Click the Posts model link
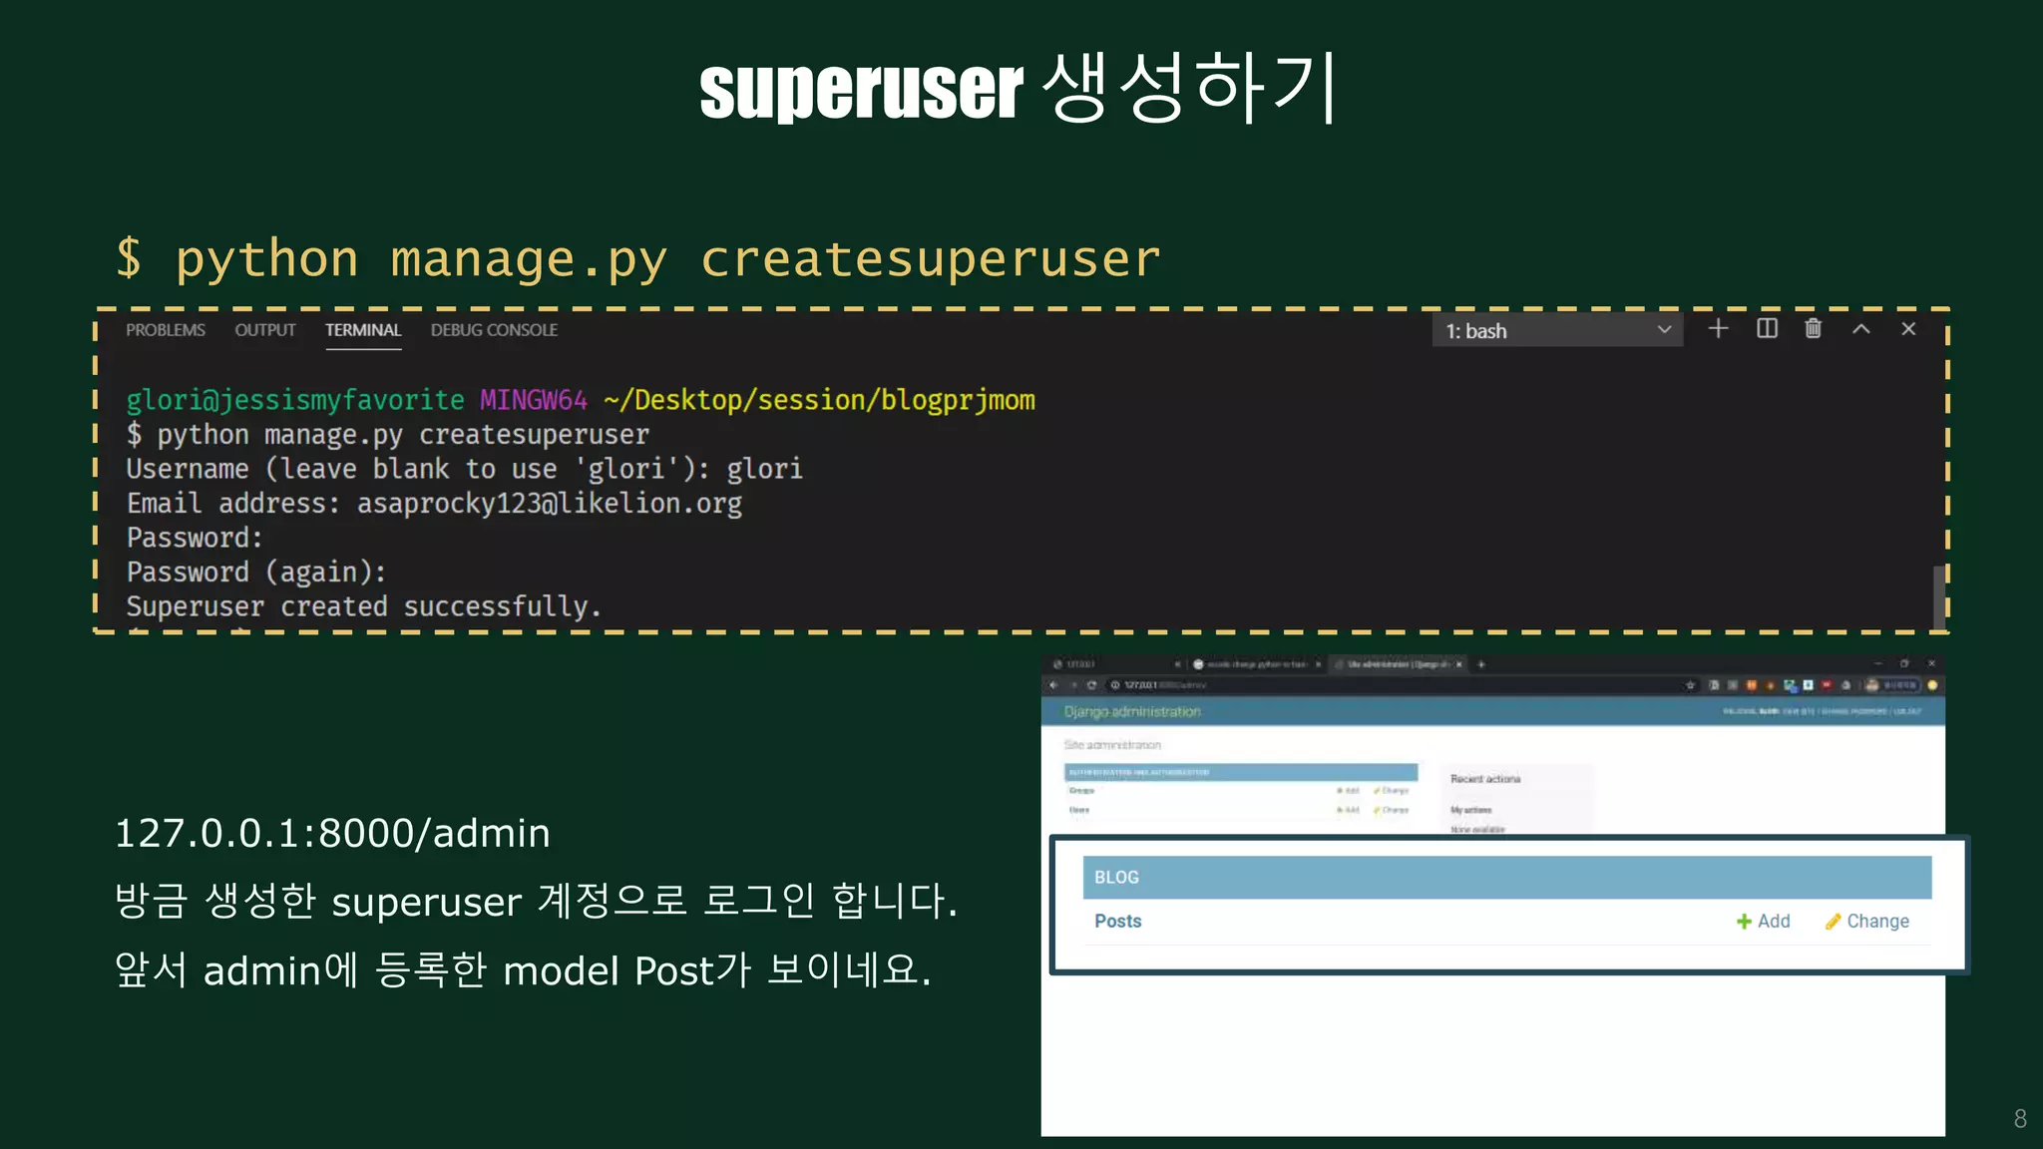Image resolution: width=2043 pixels, height=1149 pixels. coord(1117,921)
